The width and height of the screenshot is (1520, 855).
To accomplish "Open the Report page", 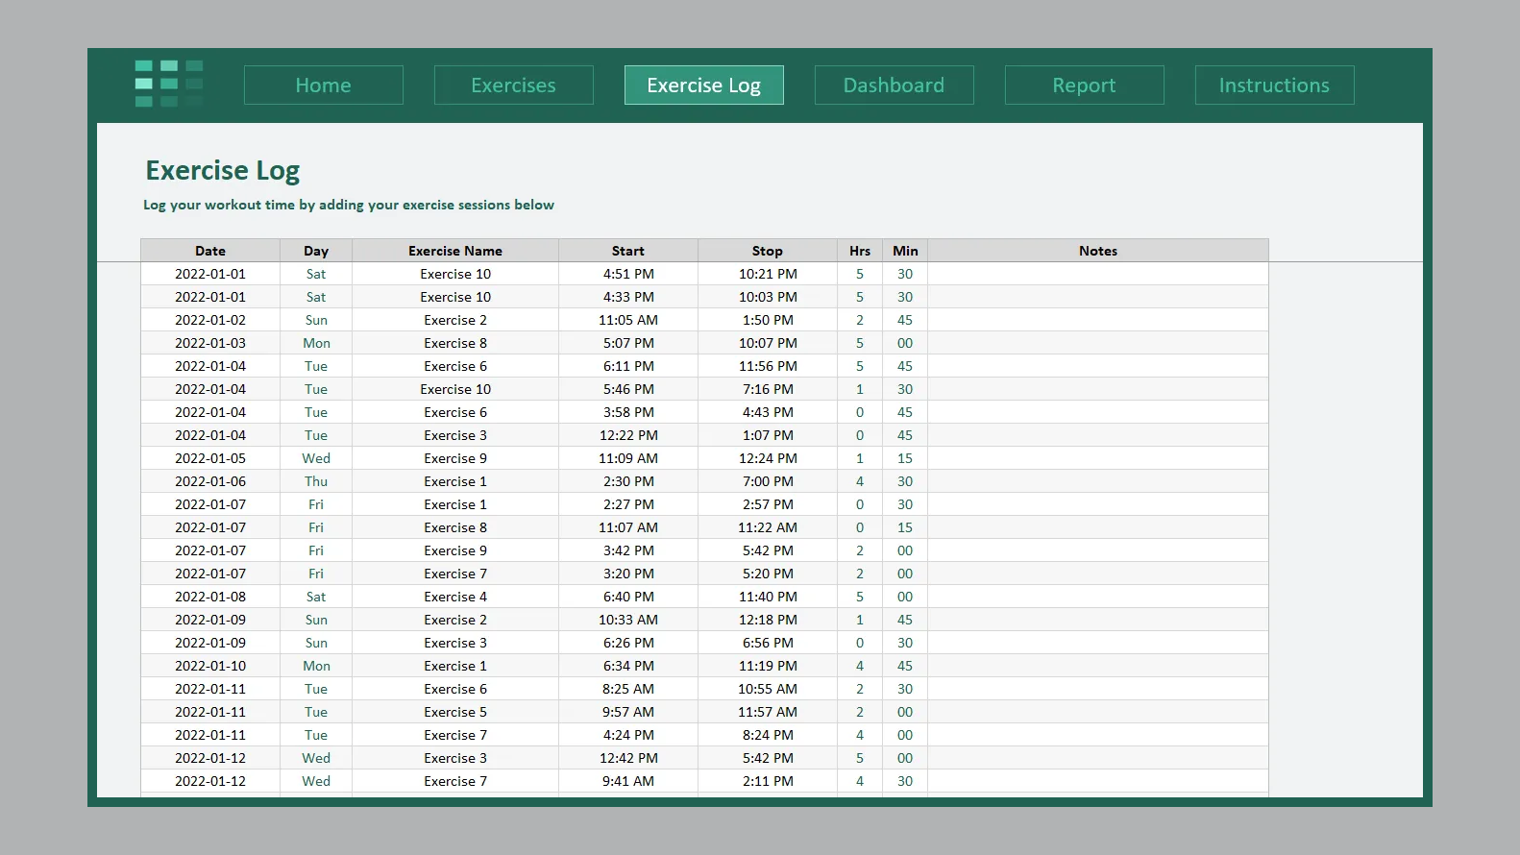I will 1084,85.
